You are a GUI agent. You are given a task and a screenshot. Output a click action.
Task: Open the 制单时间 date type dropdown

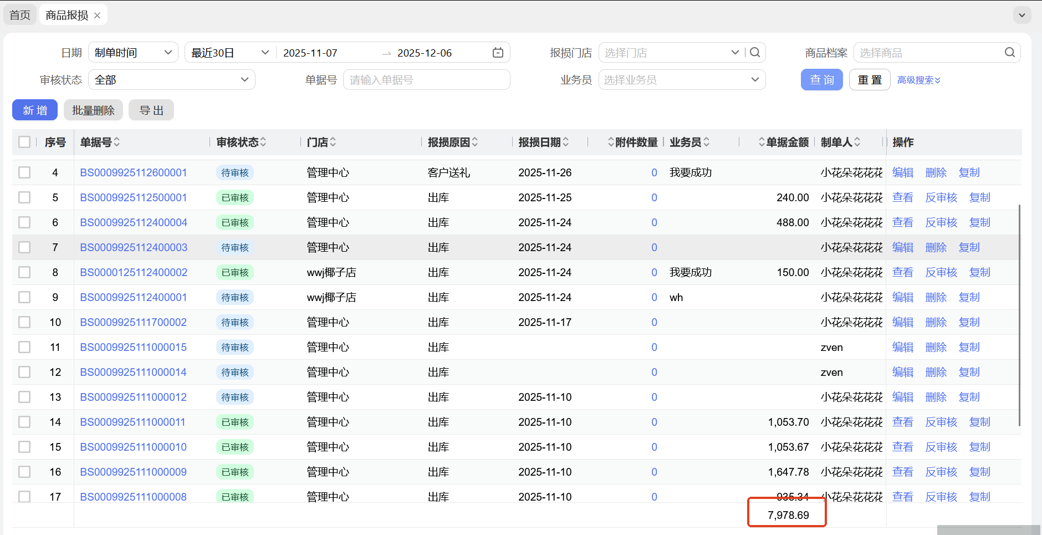133,53
